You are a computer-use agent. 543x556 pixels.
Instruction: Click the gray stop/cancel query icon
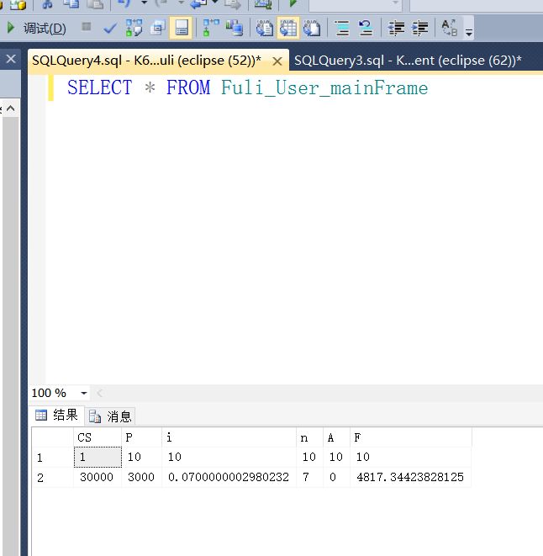pyautogui.click(x=86, y=27)
